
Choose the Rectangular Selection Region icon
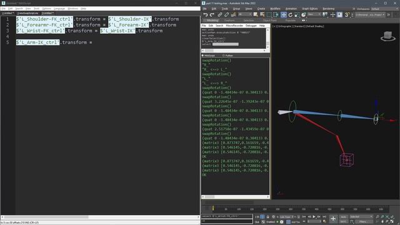269,15
